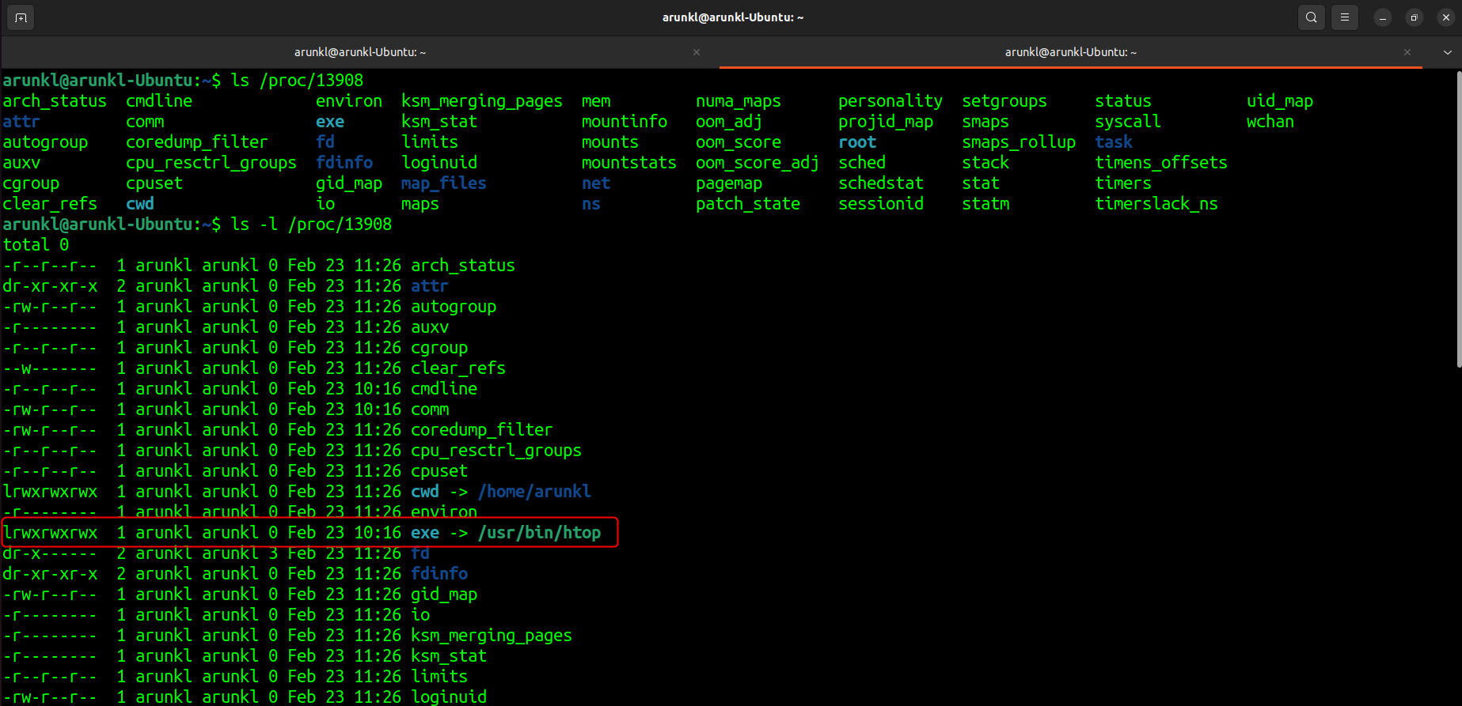1462x706 pixels.
Task: Switch to the second arunkl@arunkl-Ubuntu tab
Action: [1071, 52]
